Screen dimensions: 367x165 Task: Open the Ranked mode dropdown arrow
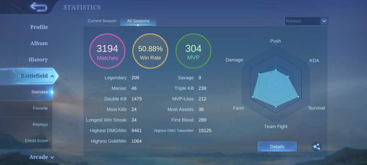pos(324,21)
